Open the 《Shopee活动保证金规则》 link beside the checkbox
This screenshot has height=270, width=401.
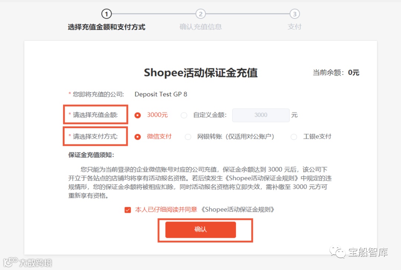(237, 210)
